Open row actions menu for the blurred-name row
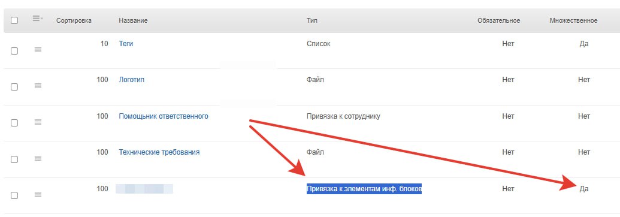This screenshot has height=217, width=620. [x=38, y=194]
